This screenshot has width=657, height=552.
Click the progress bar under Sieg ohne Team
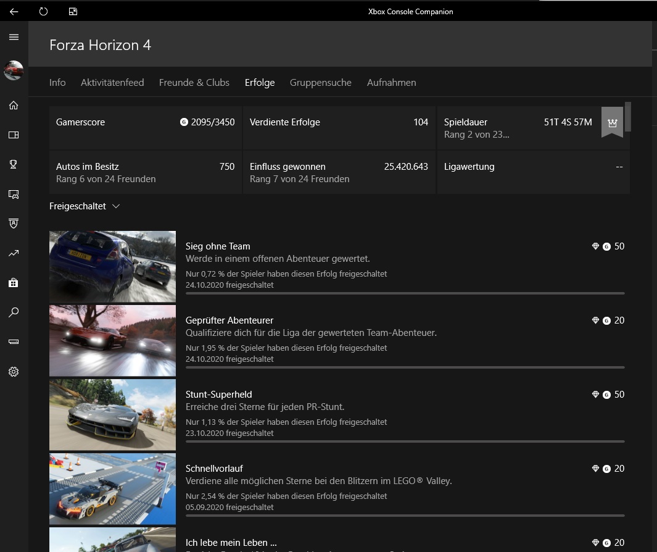405,293
